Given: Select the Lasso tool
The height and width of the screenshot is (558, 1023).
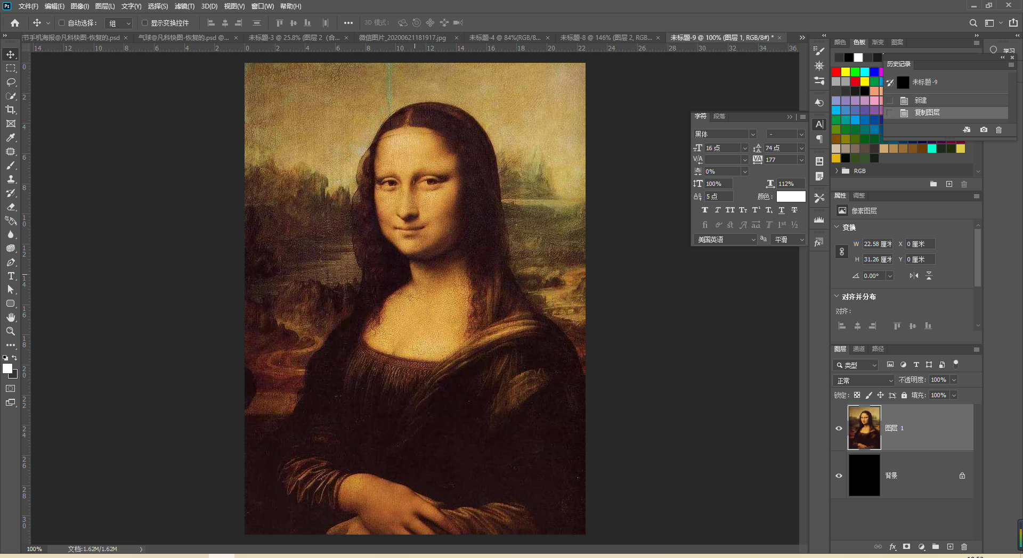Looking at the screenshot, I should click(11, 82).
